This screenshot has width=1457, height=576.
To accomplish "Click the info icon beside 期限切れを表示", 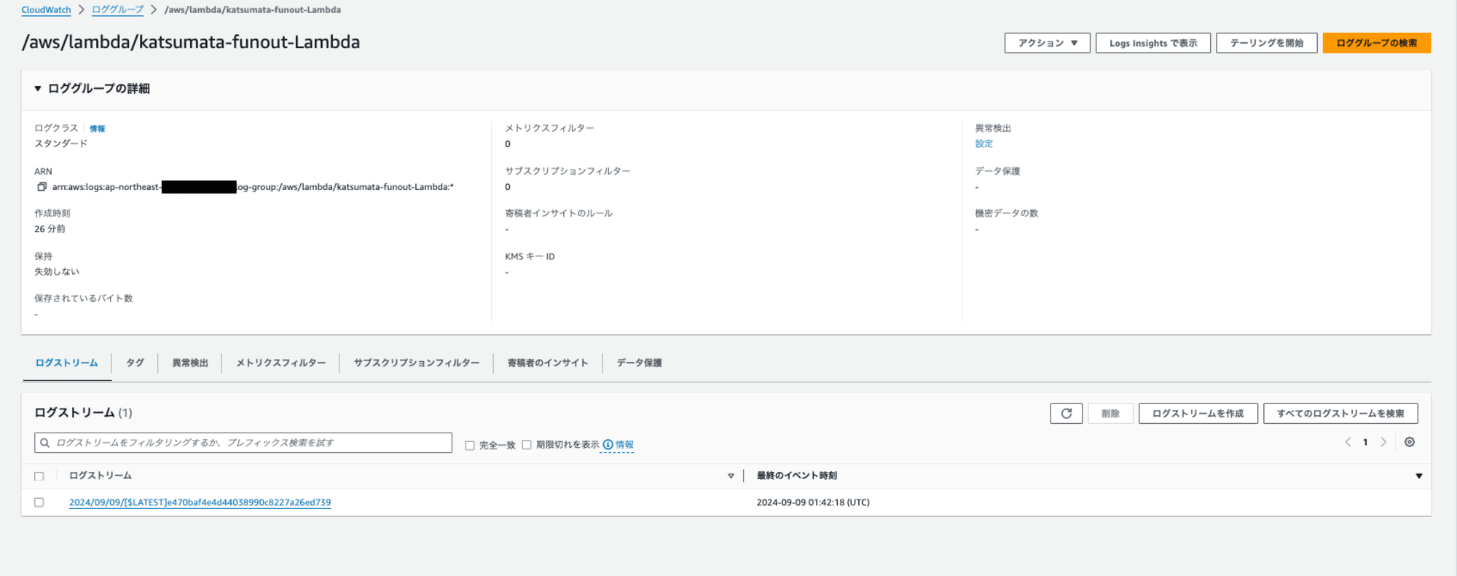I will (x=608, y=444).
